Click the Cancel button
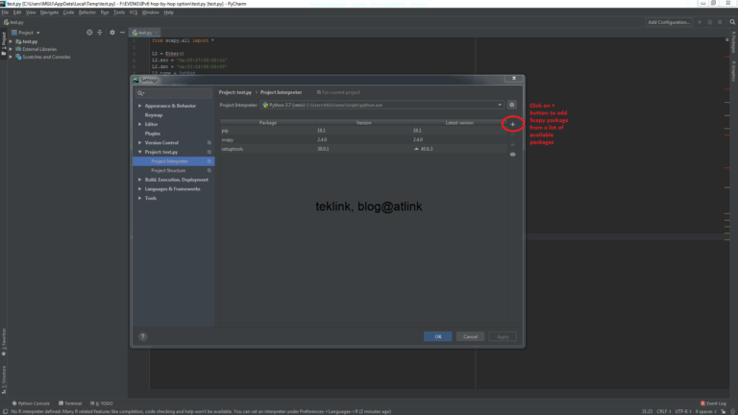 click(469, 337)
